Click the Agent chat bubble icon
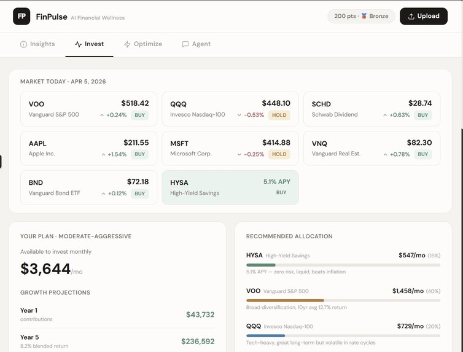 pos(185,44)
